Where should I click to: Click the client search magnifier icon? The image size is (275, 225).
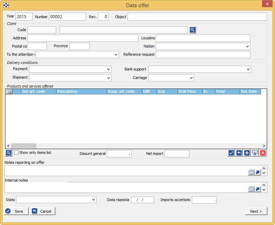coord(193,30)
